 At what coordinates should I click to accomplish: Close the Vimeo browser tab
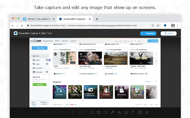point(54,19)
